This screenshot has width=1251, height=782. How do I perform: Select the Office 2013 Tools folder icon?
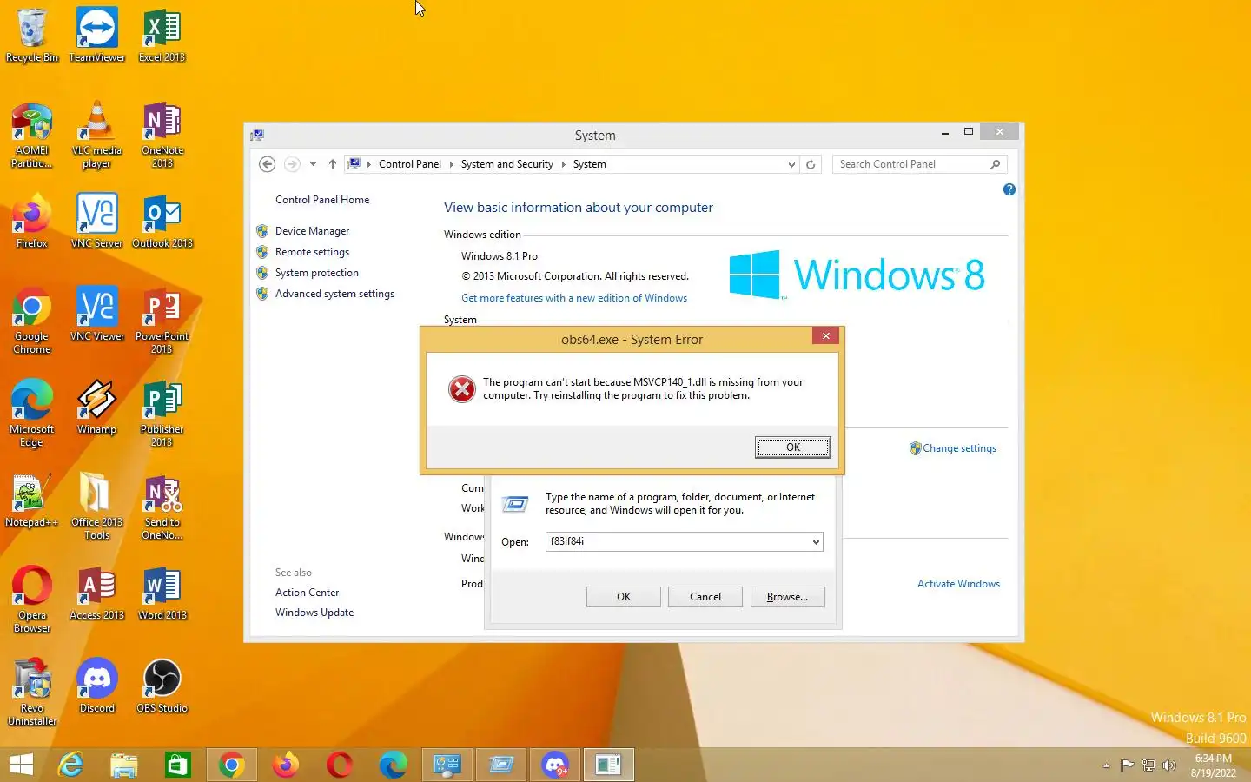pos(96,507)
